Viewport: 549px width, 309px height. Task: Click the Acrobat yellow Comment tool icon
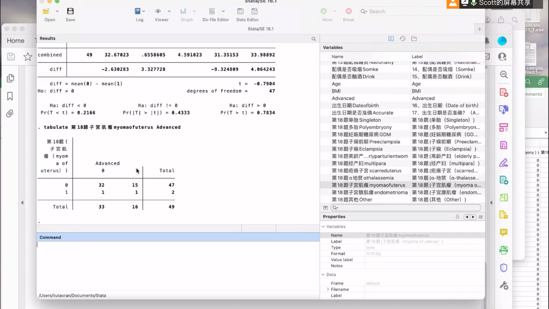pos(504,232)
